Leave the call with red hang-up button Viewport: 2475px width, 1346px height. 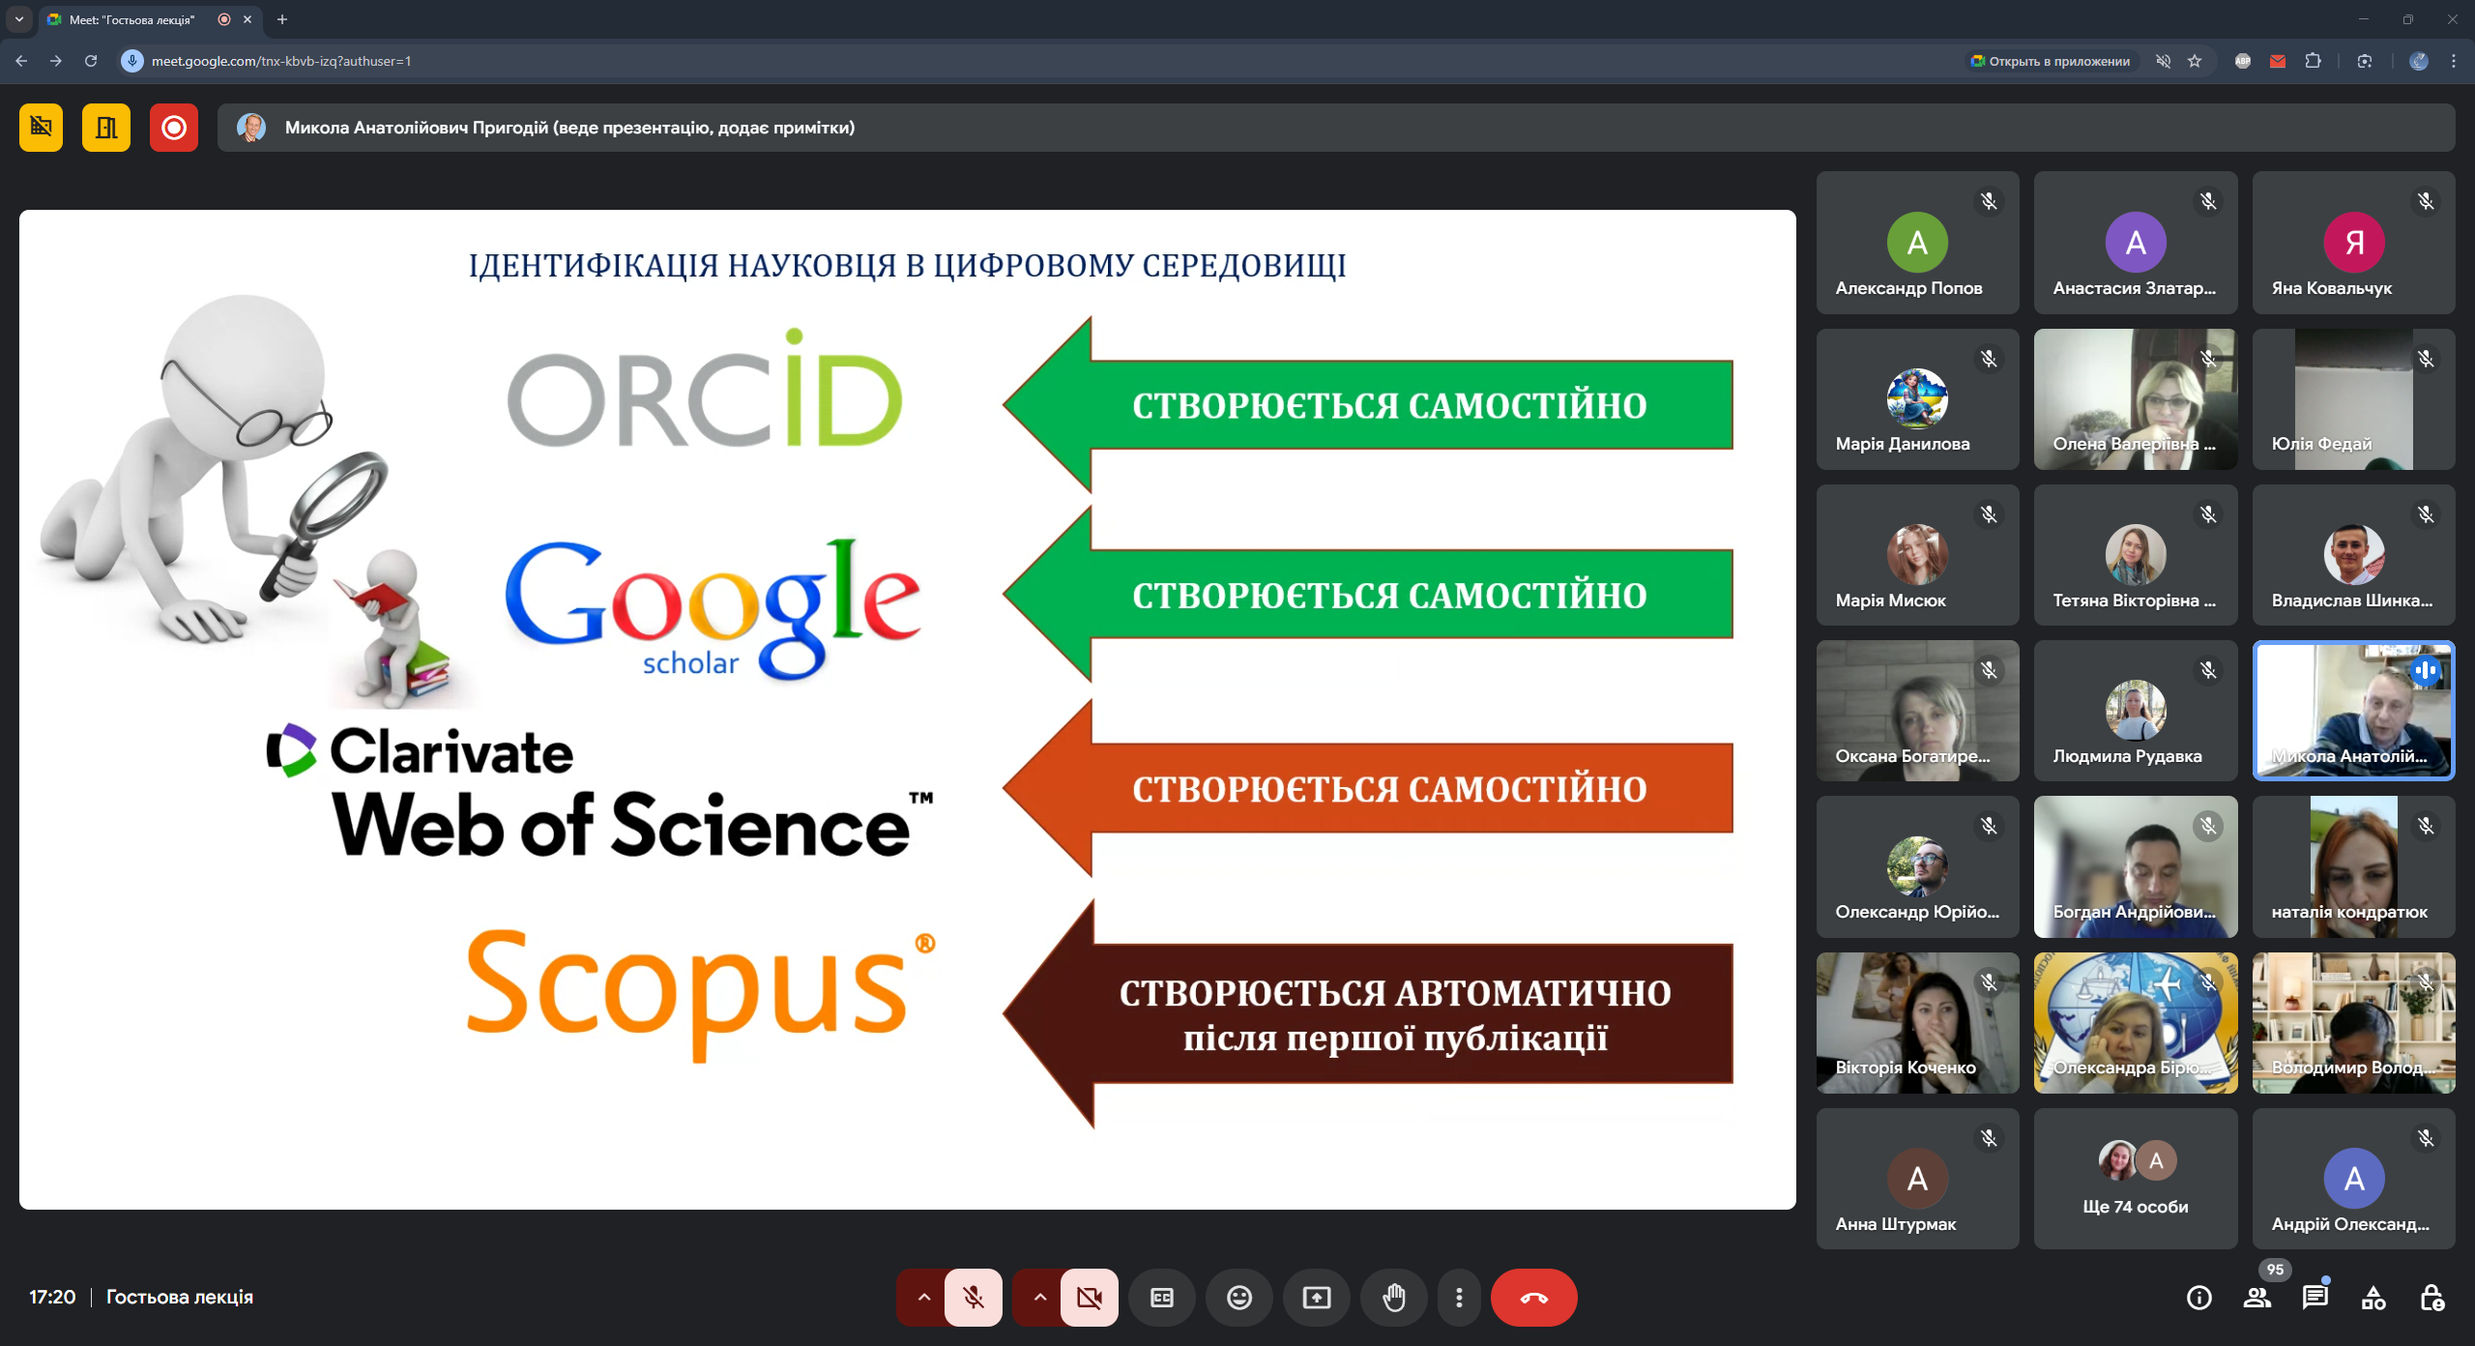point(1533,1298)
